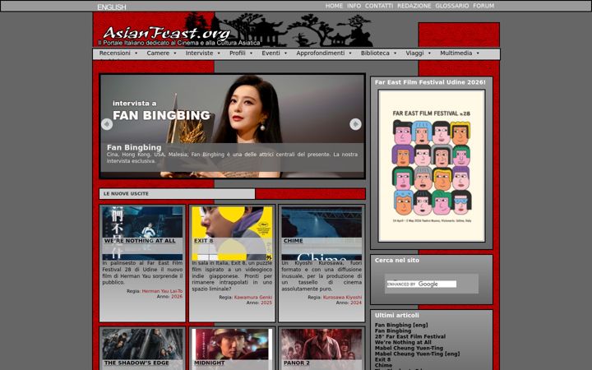The width and height of the screenshot is (592, 370).
Task: Open the GLOSSARIO page
Action: click(x=452, y=6)
